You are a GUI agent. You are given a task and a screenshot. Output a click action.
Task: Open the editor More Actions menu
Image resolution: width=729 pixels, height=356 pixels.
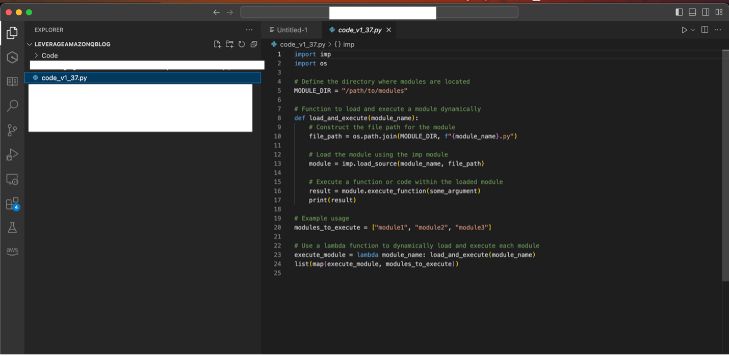pos(718,30)
